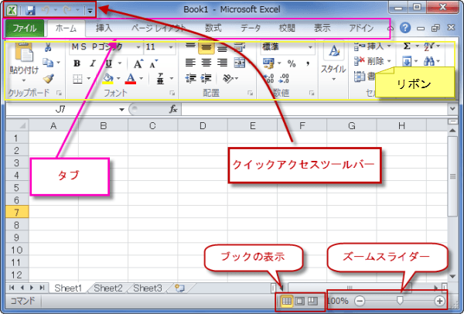Open the アドイン tab
Viewport: 464px width, 314px height.
pos(361,28)
